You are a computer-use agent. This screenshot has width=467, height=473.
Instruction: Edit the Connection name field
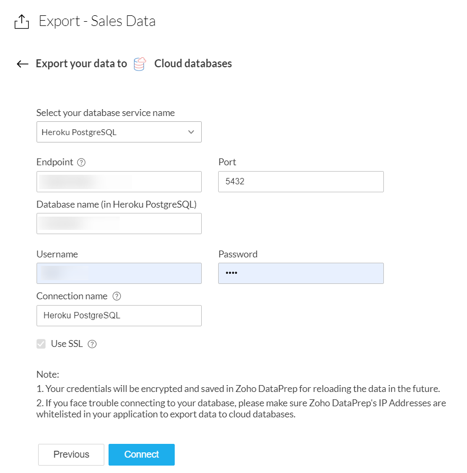pyautogui.click(x=119, y=316)
